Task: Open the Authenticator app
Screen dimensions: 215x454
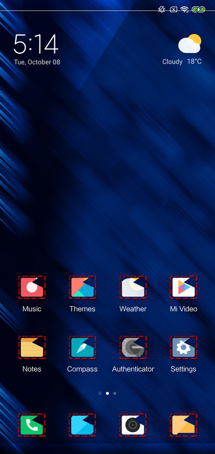Action: pos(133,347)
